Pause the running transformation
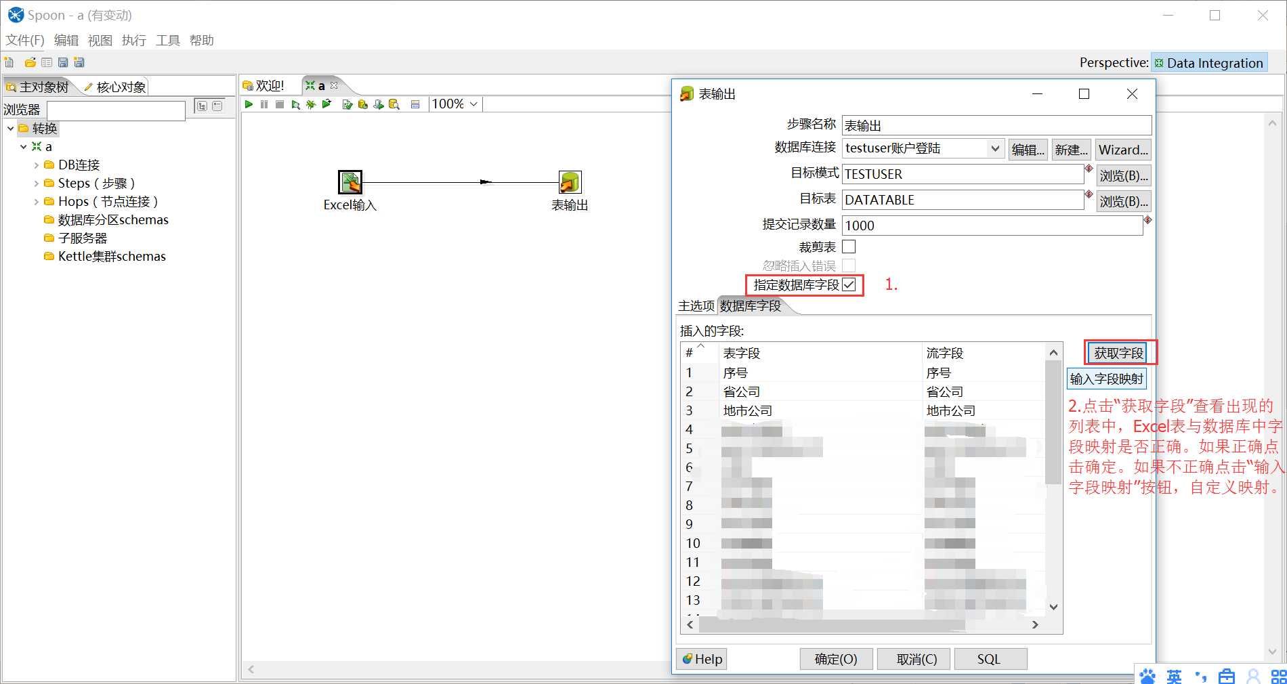This screenshot has width=1287, height=684. pyautogui.click(x=264, y=104)
